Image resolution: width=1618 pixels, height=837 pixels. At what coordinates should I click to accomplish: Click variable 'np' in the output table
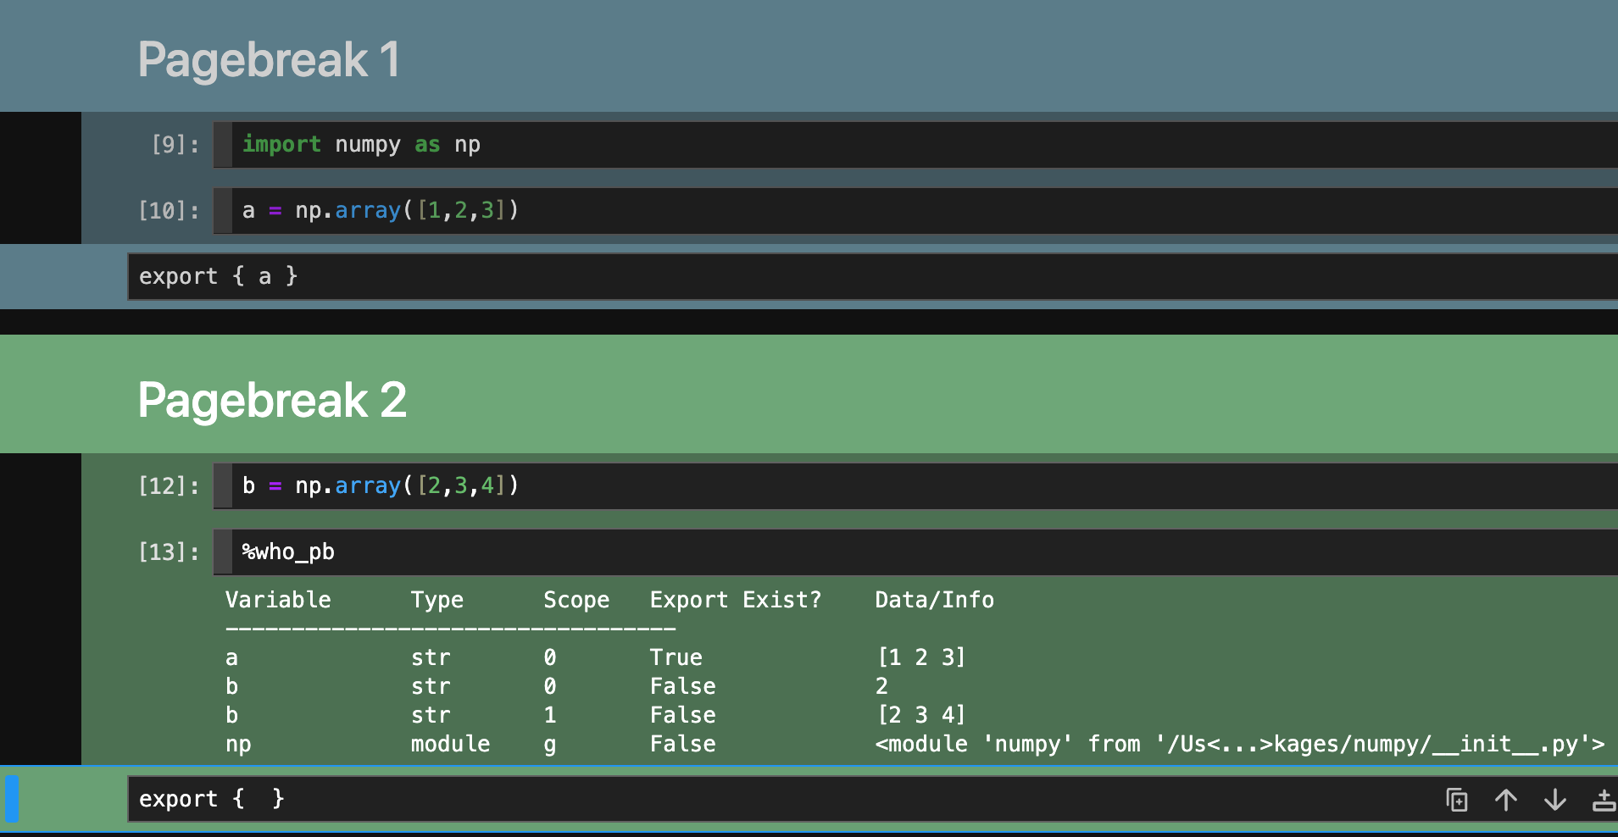tap(238, 745)
